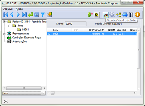Click grid vertical scrollbar down arrow
The width and height of the screenshot is (145, 106).
pyautogui.click(x=139, y=89)
